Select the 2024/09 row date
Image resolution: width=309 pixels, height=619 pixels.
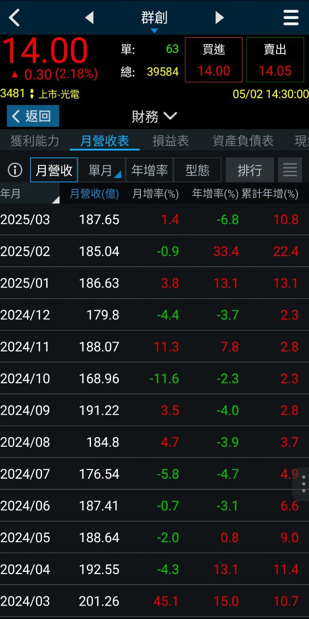point(25,410)
